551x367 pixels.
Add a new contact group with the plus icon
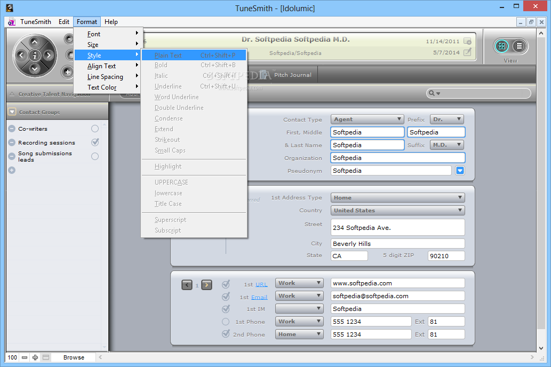click(x=12, y=170)
